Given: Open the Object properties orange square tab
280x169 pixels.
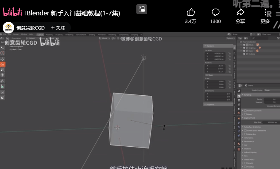Looking at the screenshot, I should (239, 119).
